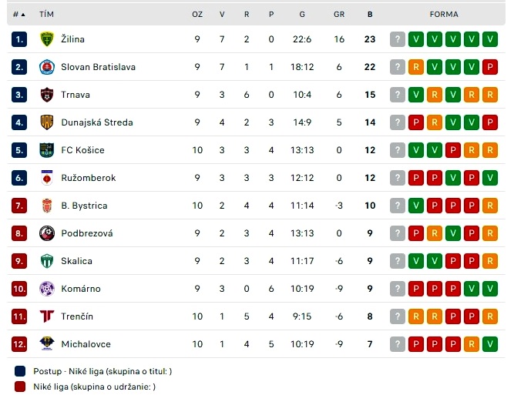This screenshot has width=514, height=395.
Task: Click the rank 12 position badge
Action: [x=19, y=344]
